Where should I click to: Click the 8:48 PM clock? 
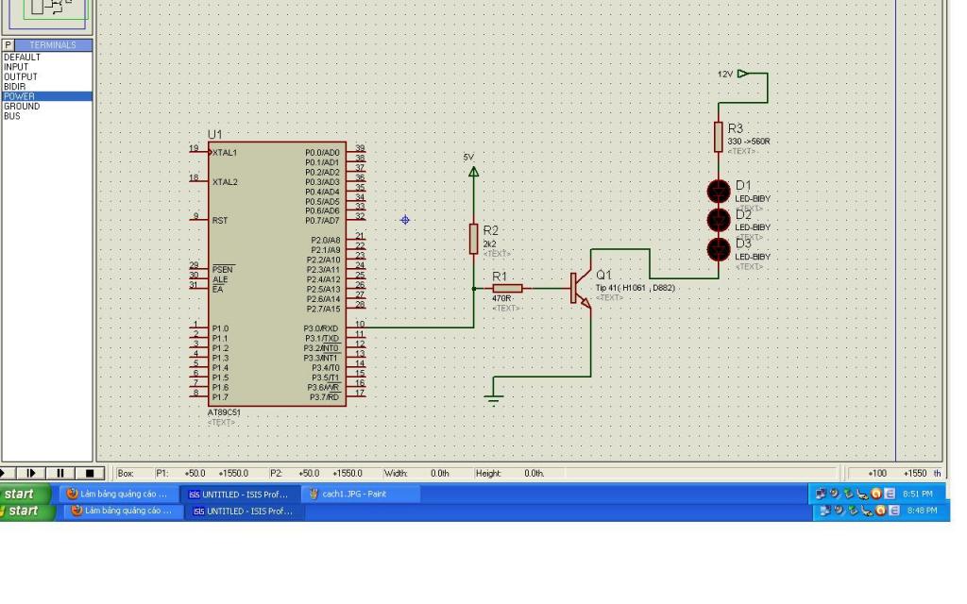pos(922,511)
